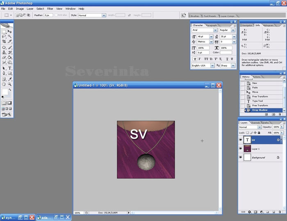Activate the Zoom tool

tap(10, 84)
